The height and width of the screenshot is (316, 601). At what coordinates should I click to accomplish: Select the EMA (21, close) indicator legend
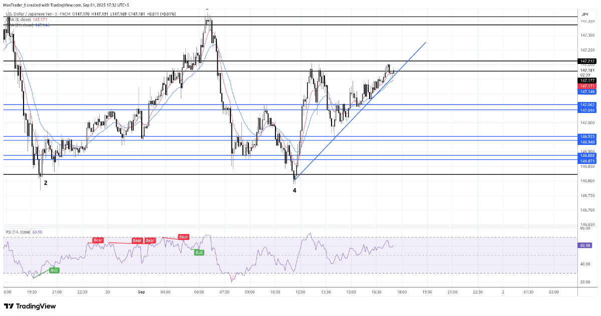pyautogui.click(x=19, y=25)
